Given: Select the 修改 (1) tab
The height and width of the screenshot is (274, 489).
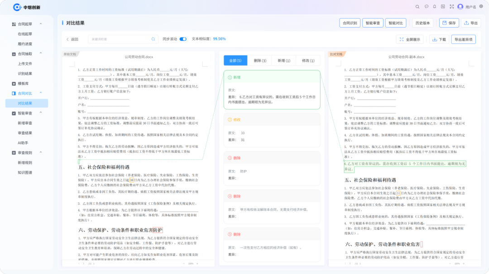Looking at the screenshot, I should coord(308,60).
